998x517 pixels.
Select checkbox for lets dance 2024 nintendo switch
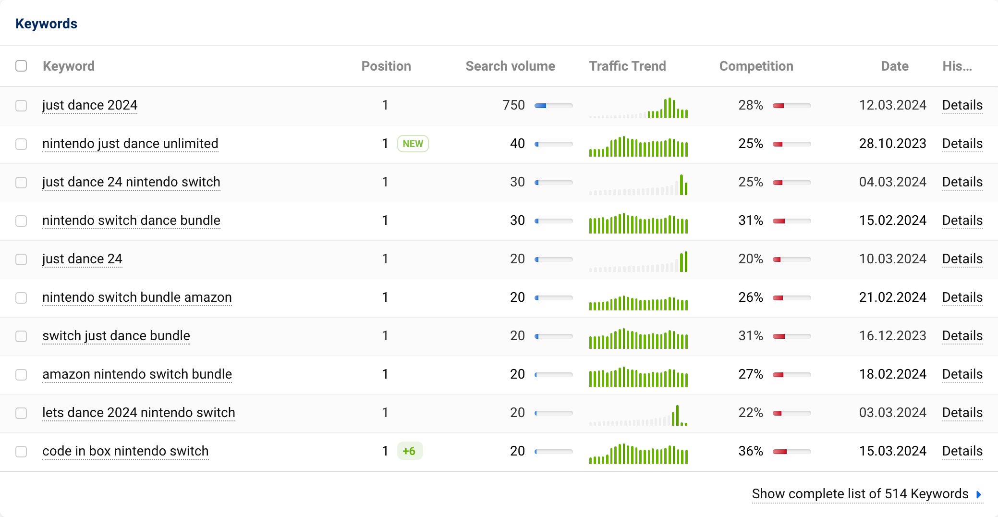point(21,413)
